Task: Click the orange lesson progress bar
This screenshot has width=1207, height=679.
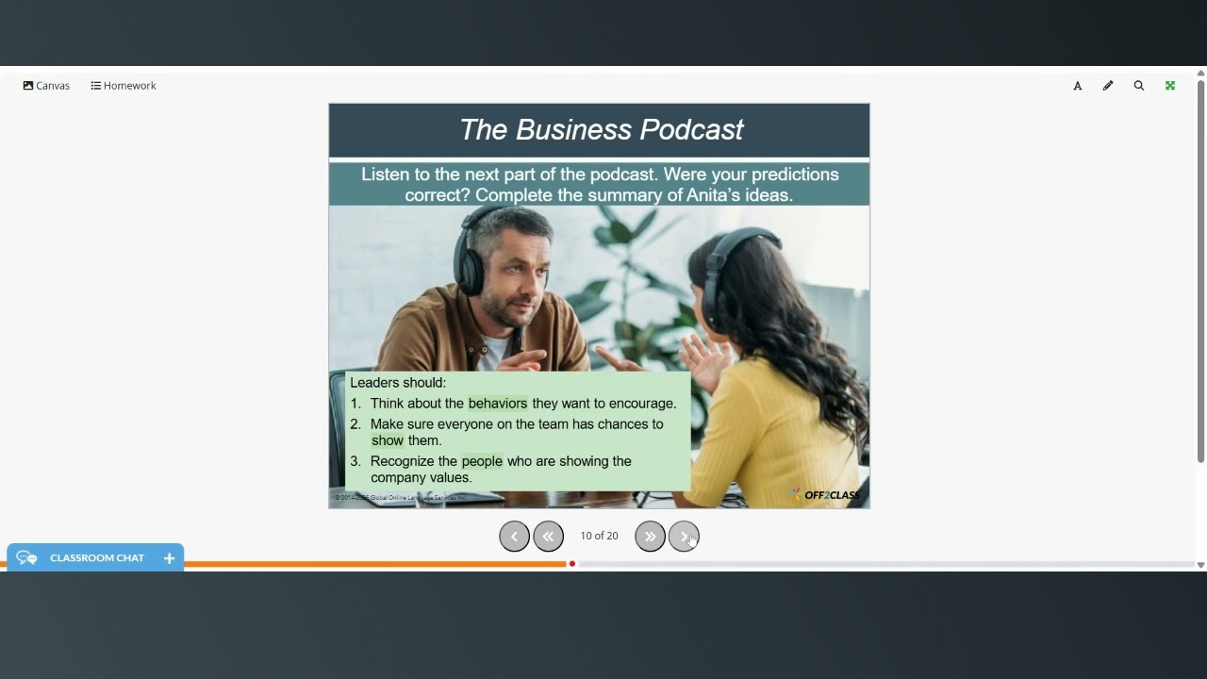Action: (375, 564)
